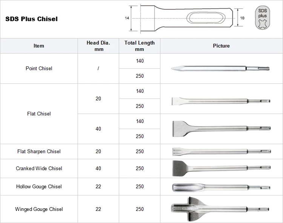Click the Hollow Gouge Chisel label
The image size is (283, 223).
39,186
